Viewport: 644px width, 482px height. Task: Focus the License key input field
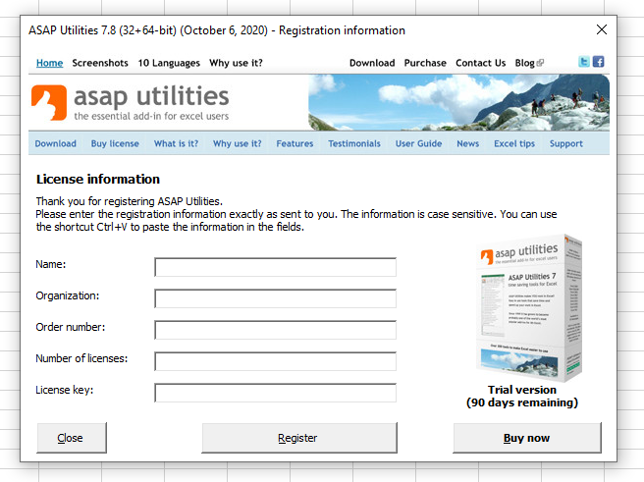(x=275, y=393)
